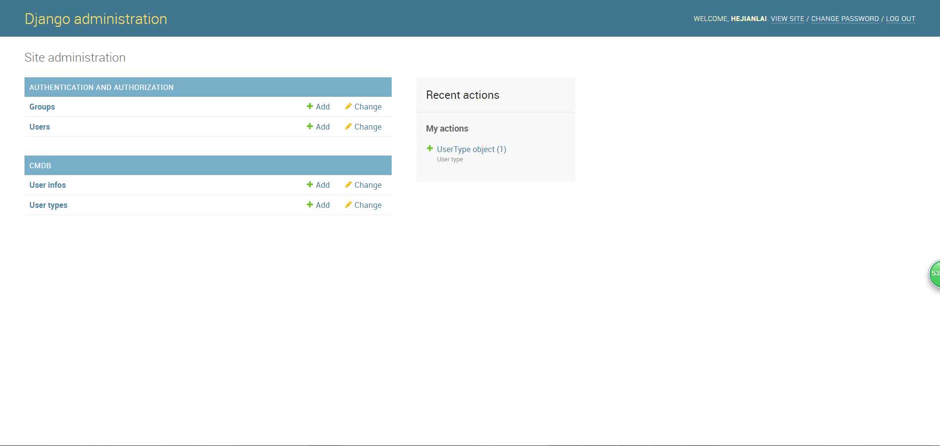Open the Groups model link
The height and width of the screenshot is (446, 940).
click(x=42, y=107)
